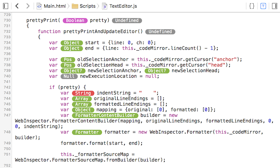Click the prettyPrint function name
Viewport: 280px width, 168px height.
[42, 20]
